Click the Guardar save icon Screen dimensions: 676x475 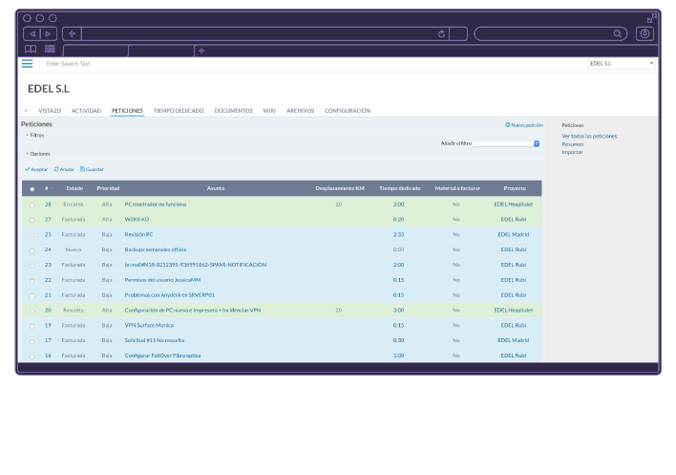82,169
